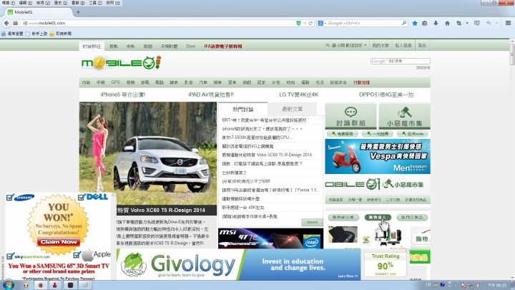The image size is (515, 290).
Task: Click the Vespa Mentholatum banner ad
Action: pyautogui.click(x=378, y=157)
